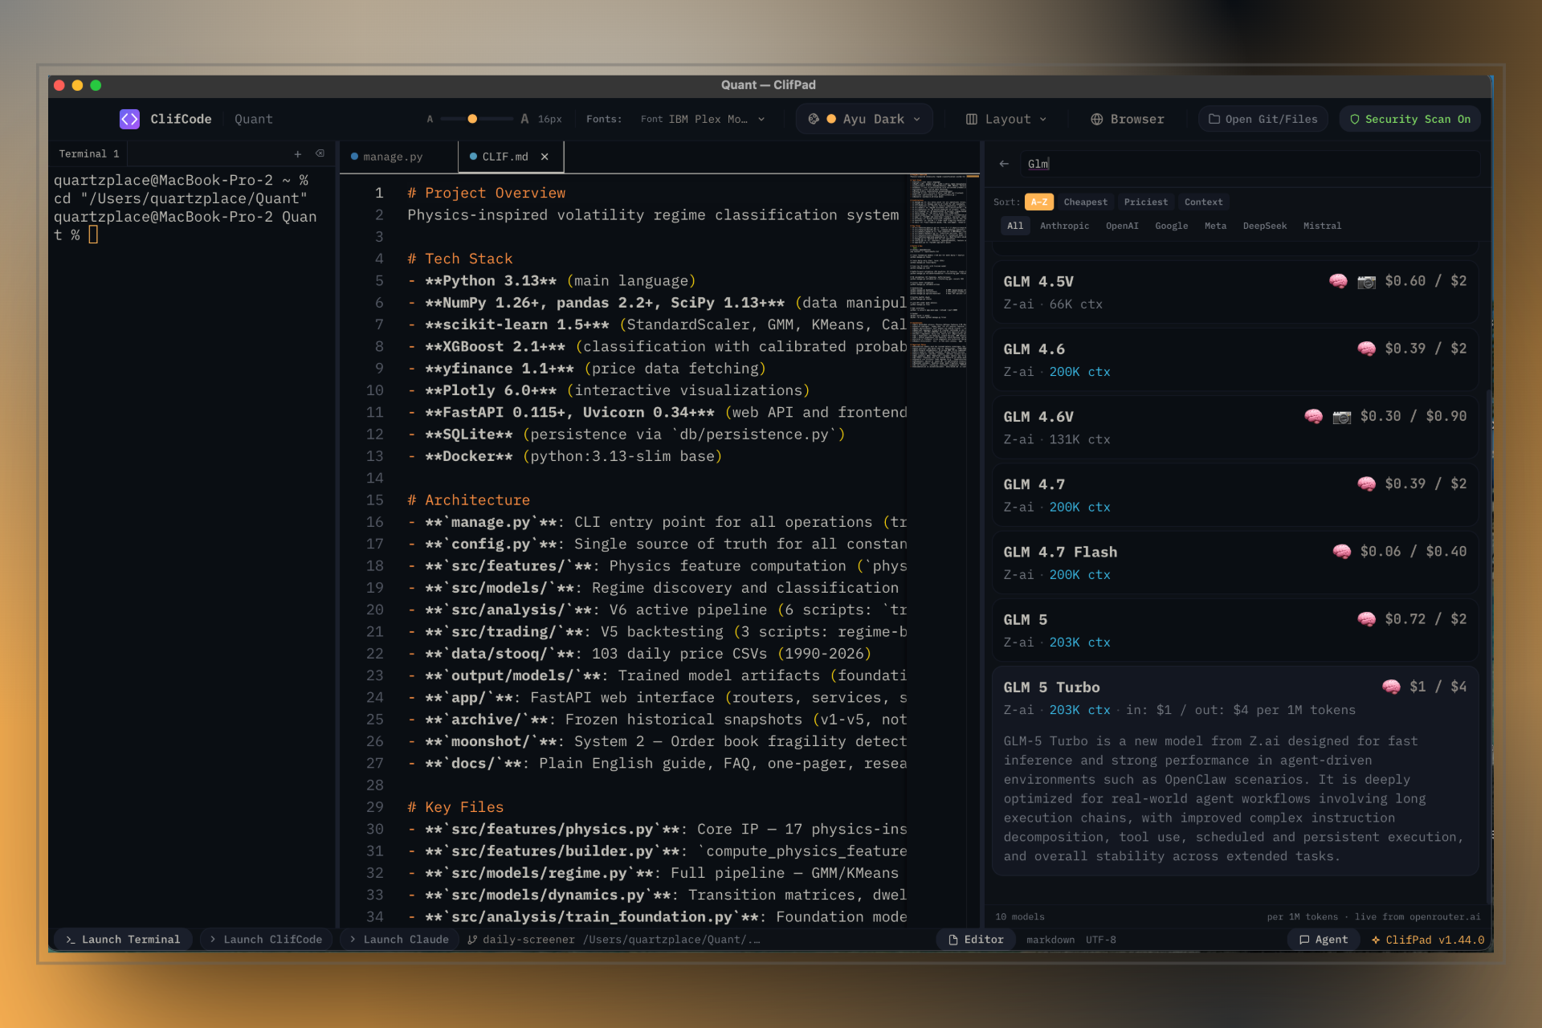This screenshot has width=1542, height=1028.
Task: Filter models by OpenAI
Action: coord(1122,226)
